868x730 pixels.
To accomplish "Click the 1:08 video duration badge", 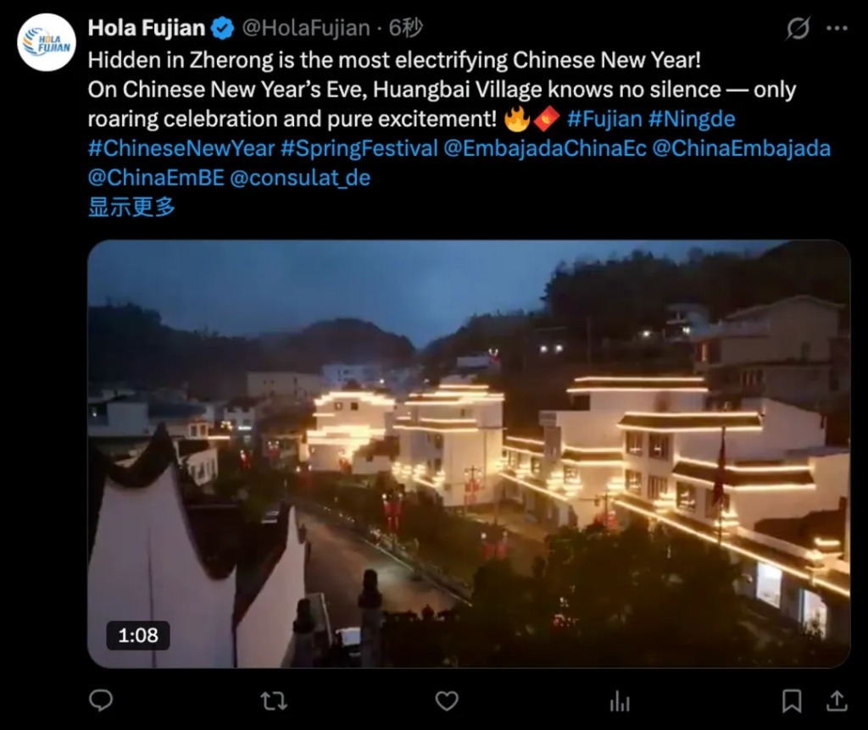I will pos(138,635).
